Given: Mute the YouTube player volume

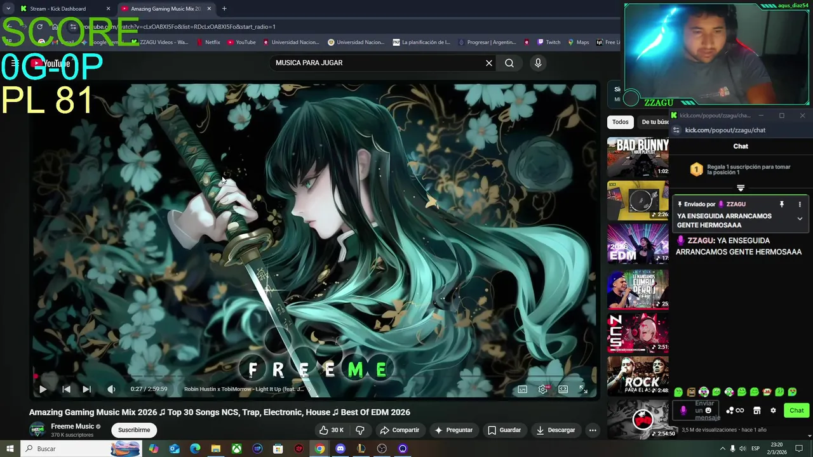Looking at the screenshot, I should pos(111,389).
